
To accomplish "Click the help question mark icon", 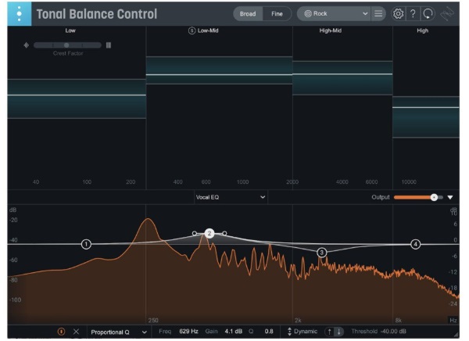I will [x=413, y=14].
